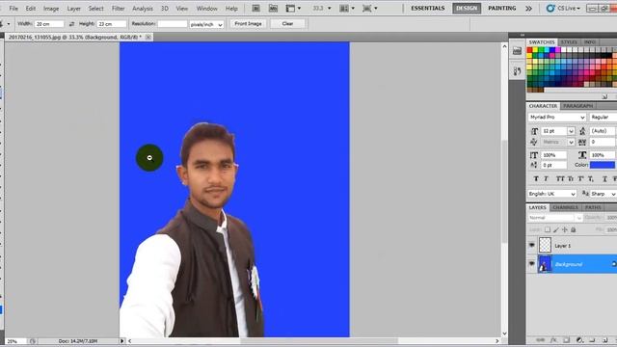Click the Front Image button

[x=248, y=24]
